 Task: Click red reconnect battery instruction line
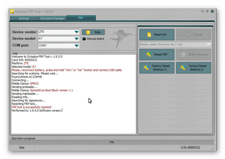(67, 70)
